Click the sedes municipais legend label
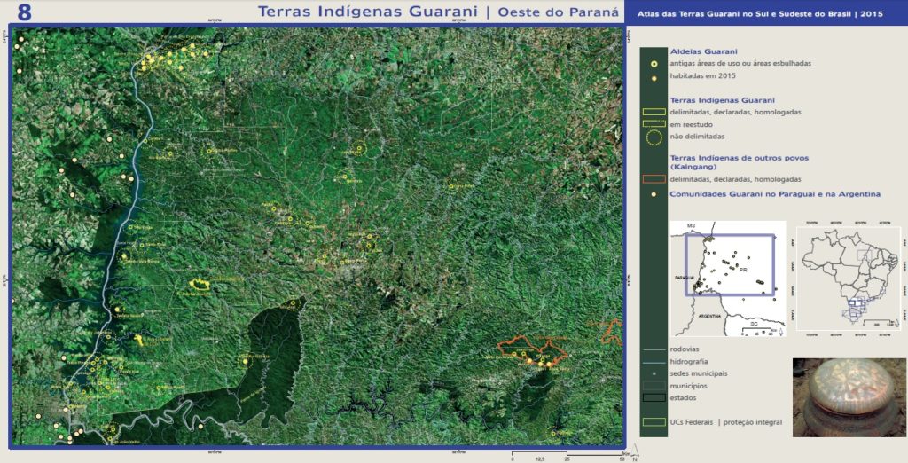 click(x=699, y=373)
